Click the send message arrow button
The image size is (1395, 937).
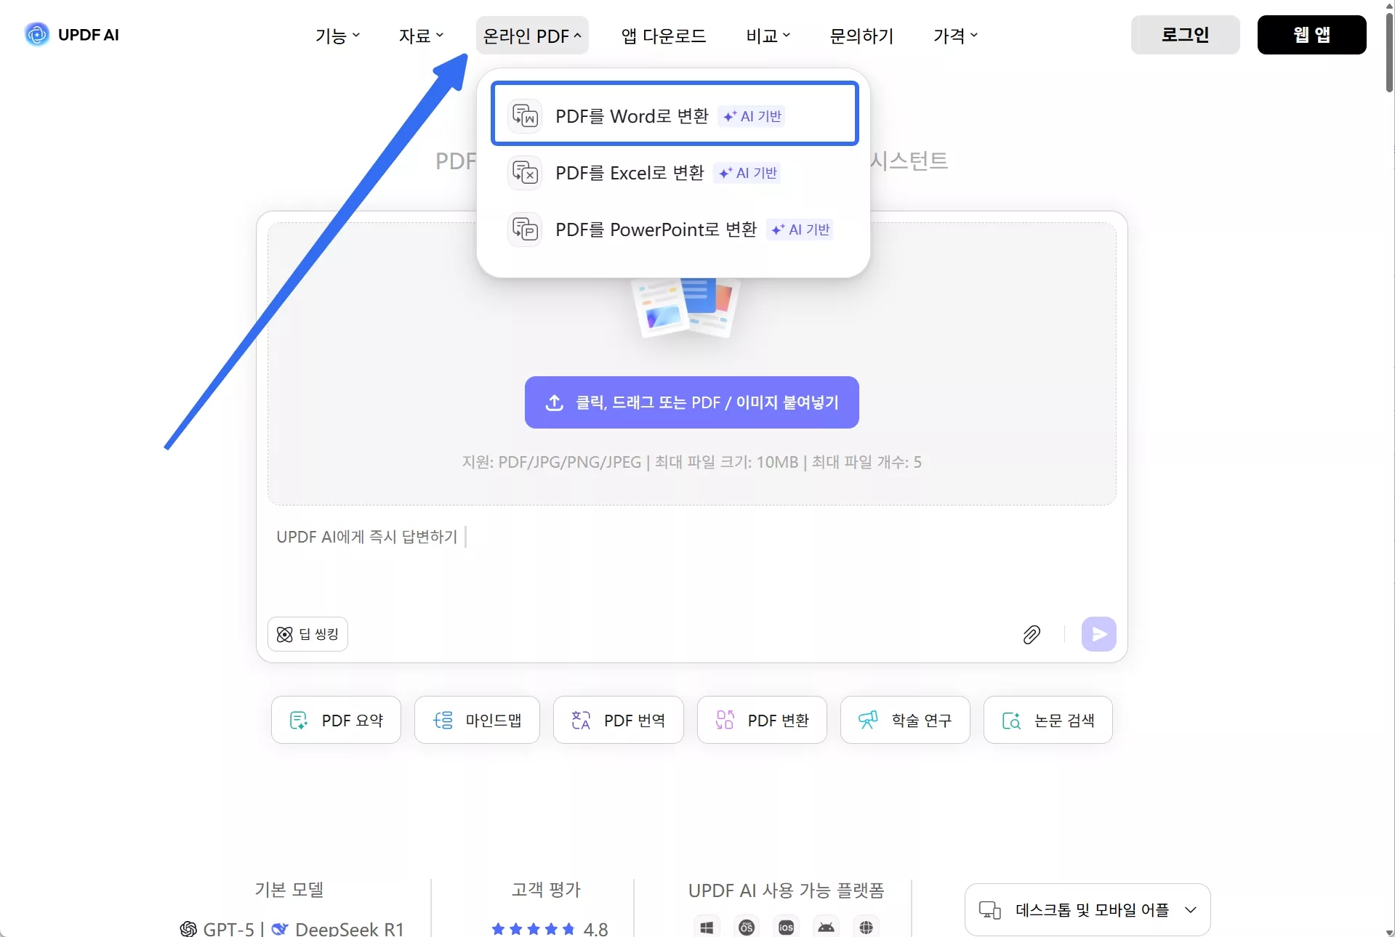pyautogui.click(x=1098, y=634)
